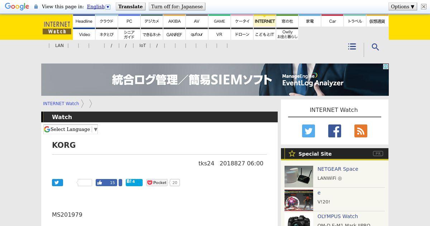Open the Video tab
430x226 pixels.
(x=84, y=34)
